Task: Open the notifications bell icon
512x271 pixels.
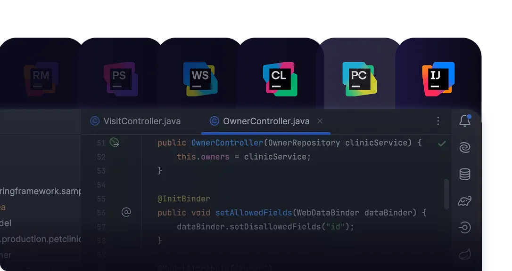Action: tap(465, 120)
